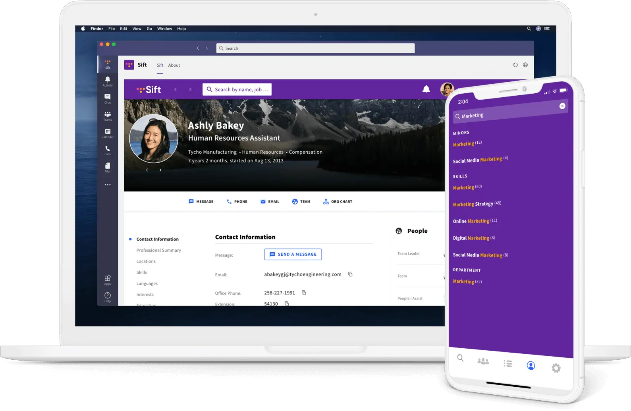Open Apps store in Teams sidebar
This screenshot has height=411, width=631.
click(x=108, y=280)
